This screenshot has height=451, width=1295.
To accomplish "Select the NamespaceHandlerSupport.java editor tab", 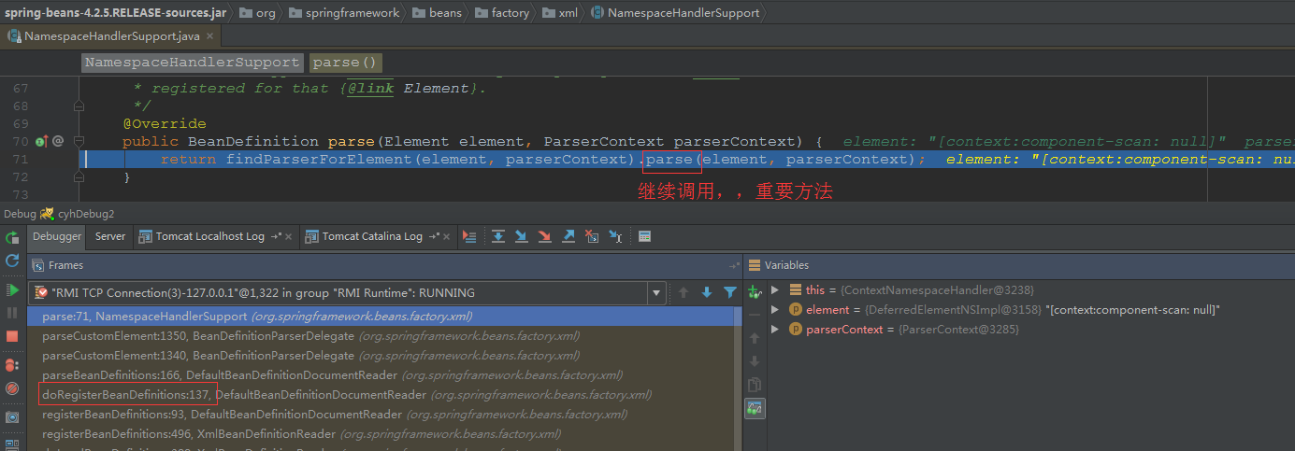I will (111, 36).
